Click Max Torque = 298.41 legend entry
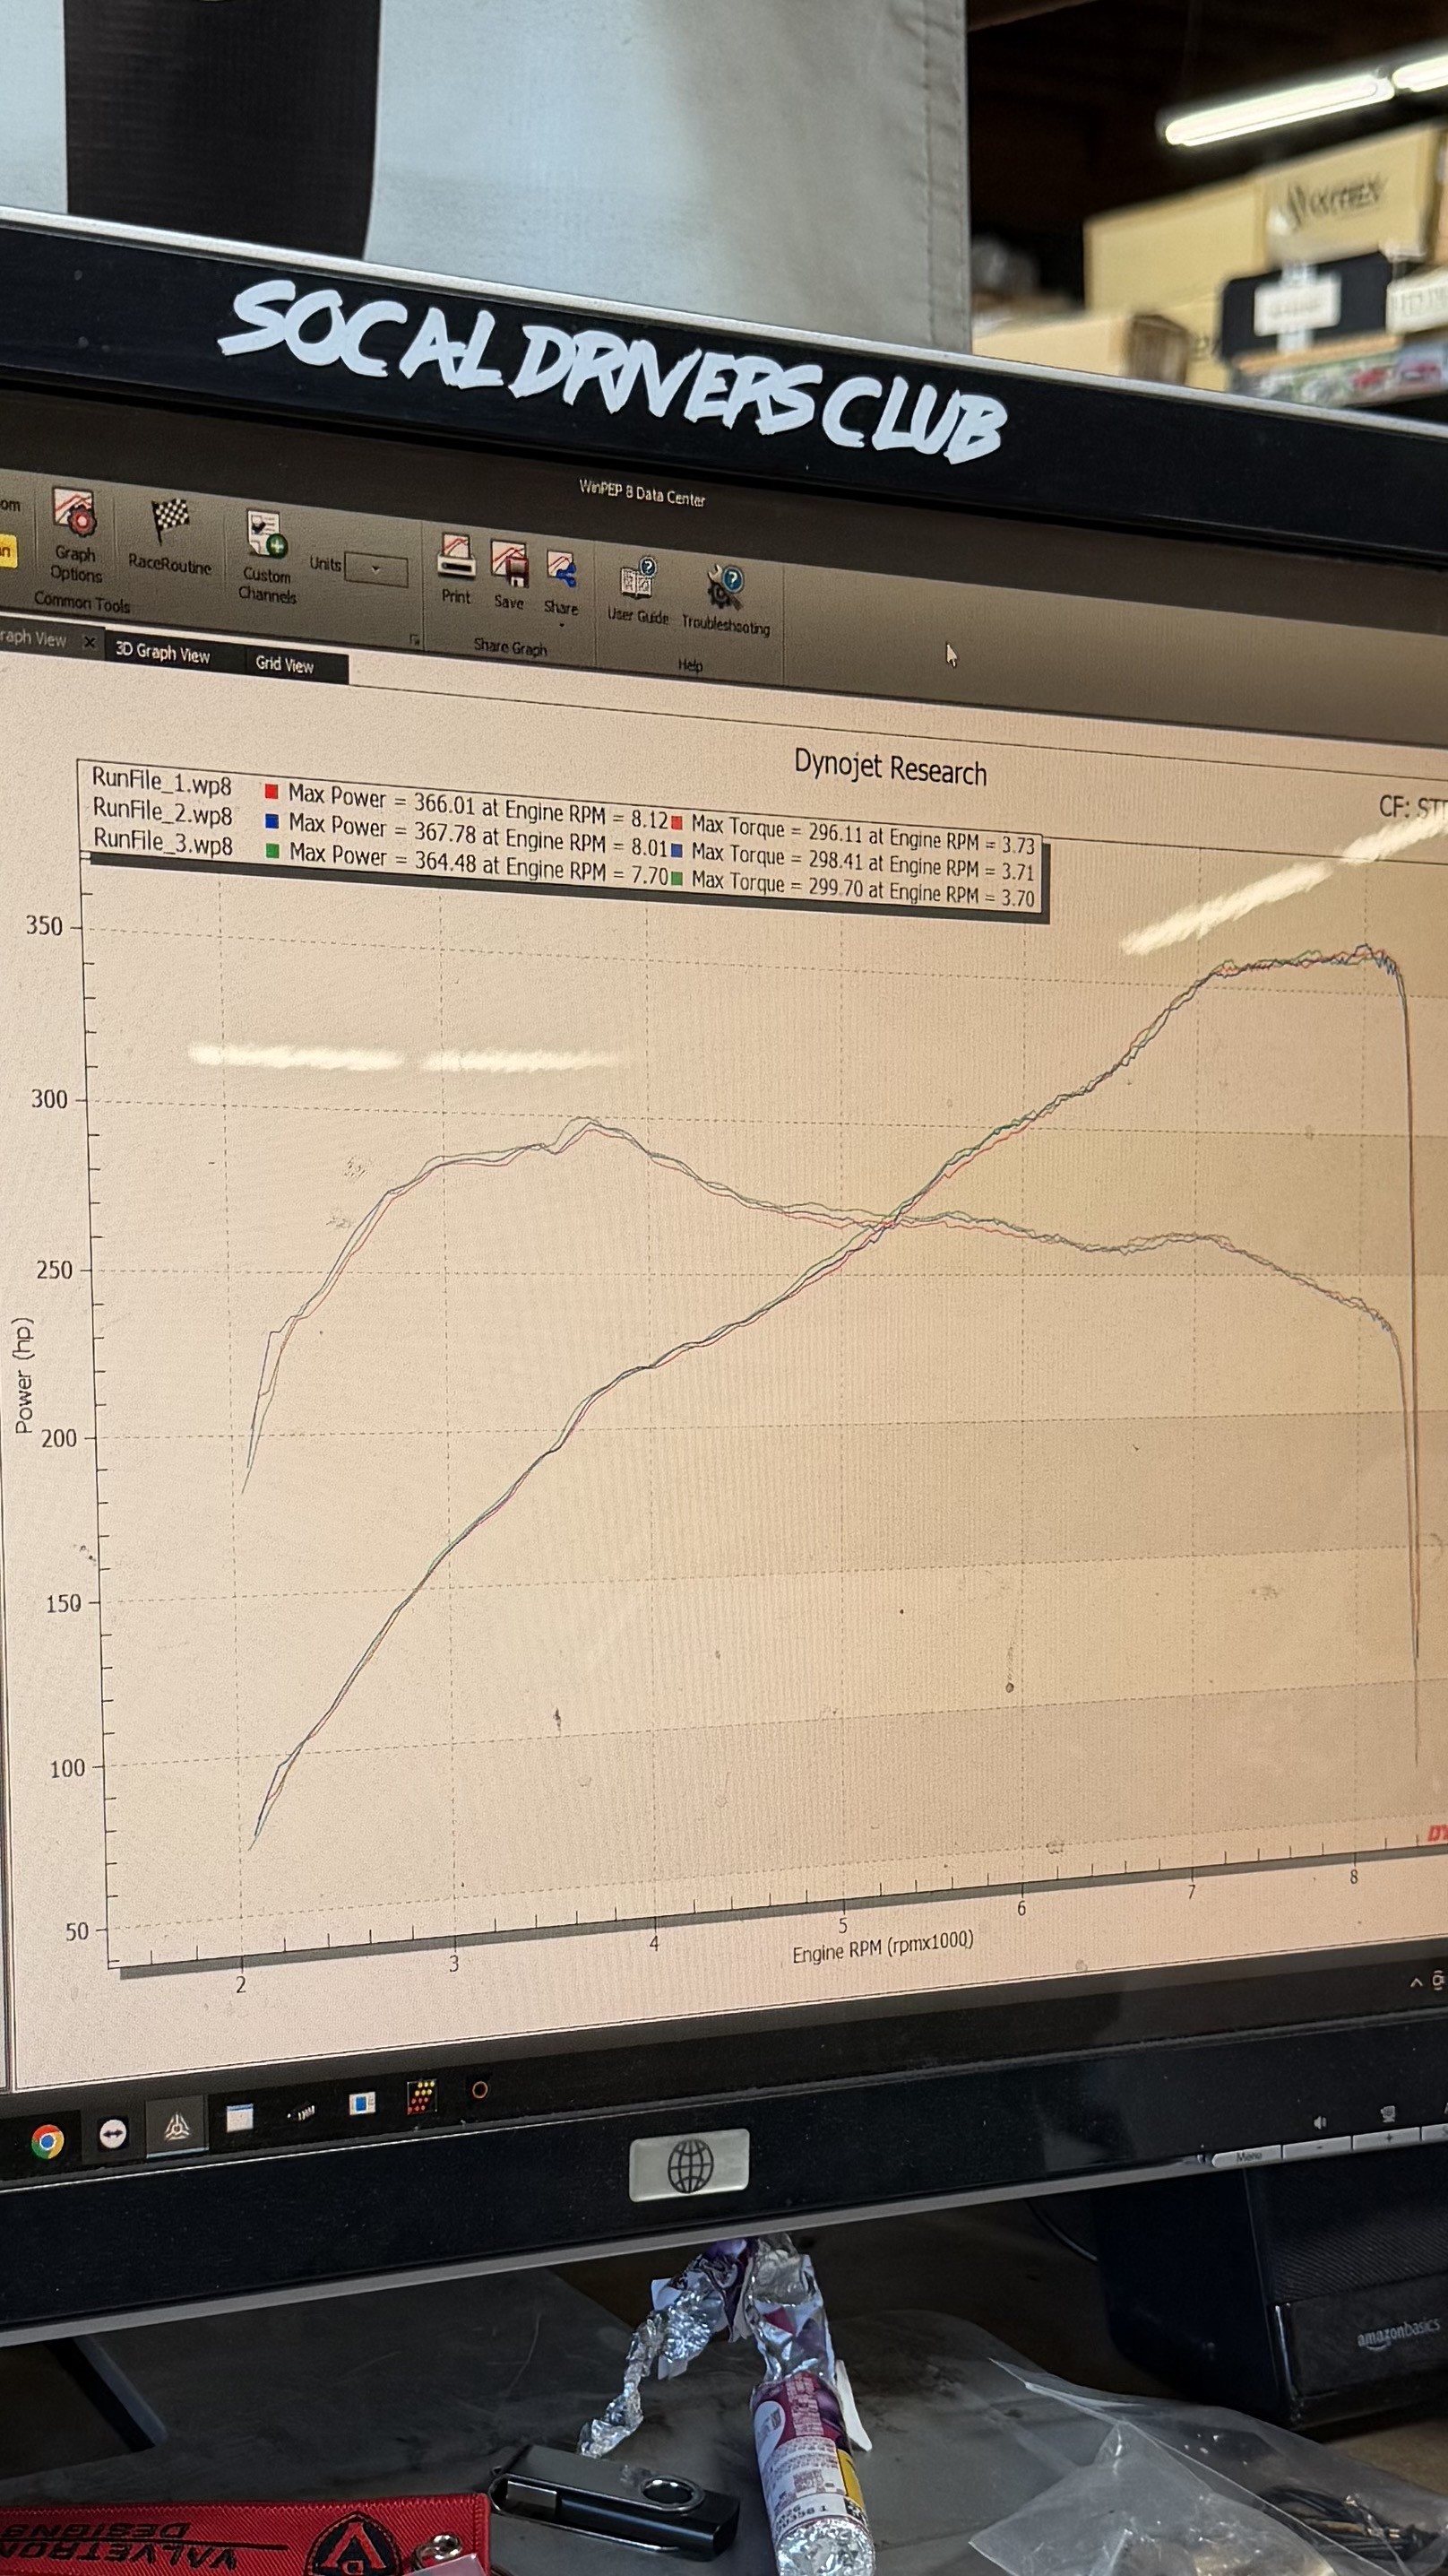 click(862, 860)
